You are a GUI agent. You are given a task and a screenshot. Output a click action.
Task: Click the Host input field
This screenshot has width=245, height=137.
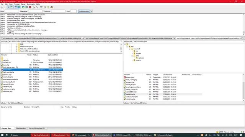[x=12, y=11]
